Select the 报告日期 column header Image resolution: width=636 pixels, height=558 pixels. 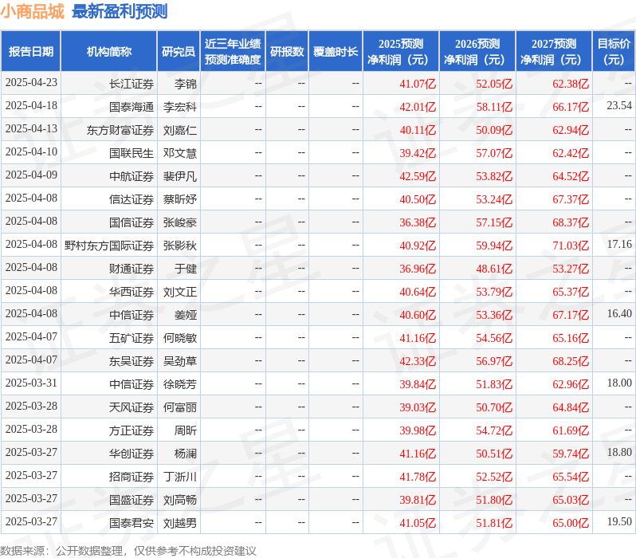pos(31,51)
